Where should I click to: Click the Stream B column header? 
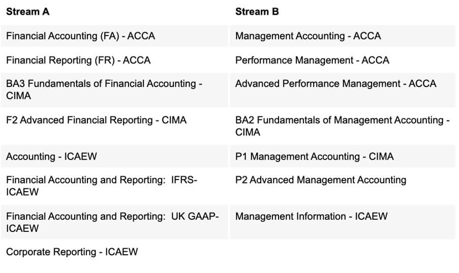(x=257, y=12)
